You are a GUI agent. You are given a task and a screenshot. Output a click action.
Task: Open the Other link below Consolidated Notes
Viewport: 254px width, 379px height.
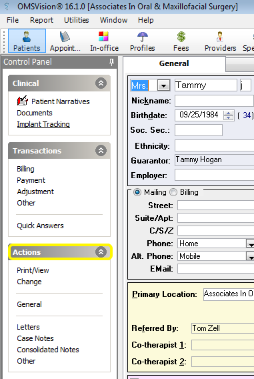point(26,362)
